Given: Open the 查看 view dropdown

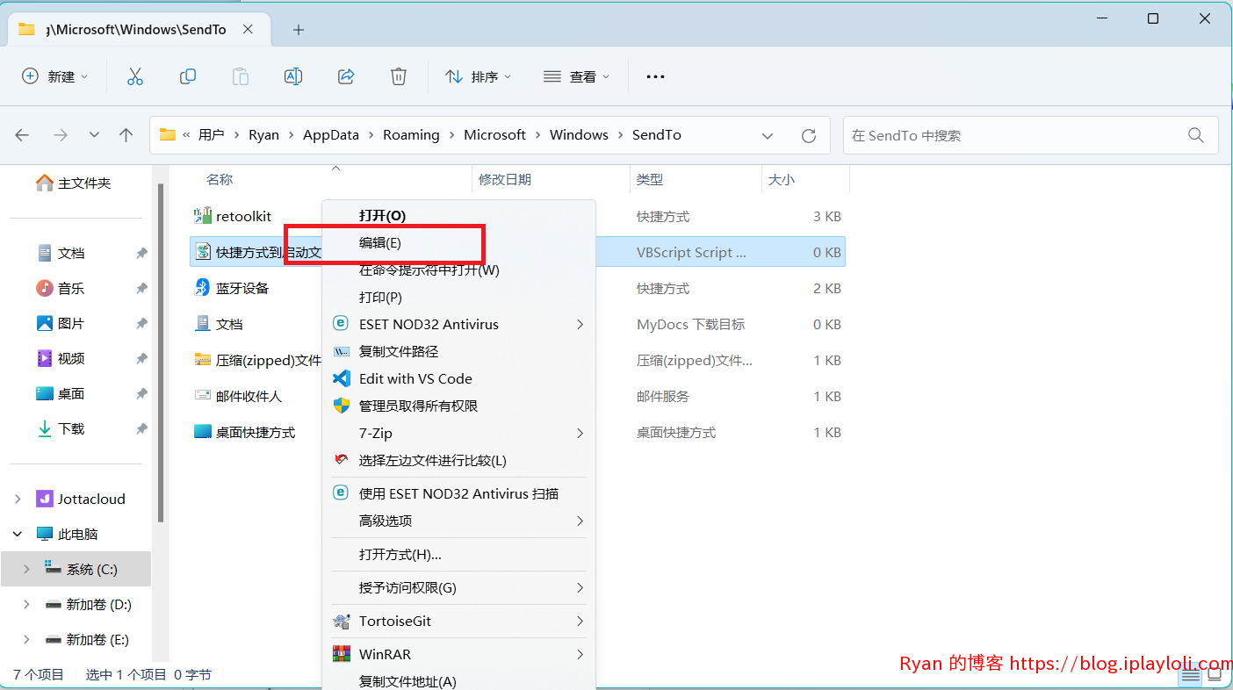Looking at the screenshot, I should click(x=576, y=76).
